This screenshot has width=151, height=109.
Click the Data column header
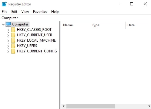point(138,25)
